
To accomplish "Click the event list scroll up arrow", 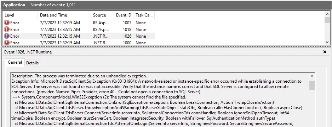I will point(327,14).
